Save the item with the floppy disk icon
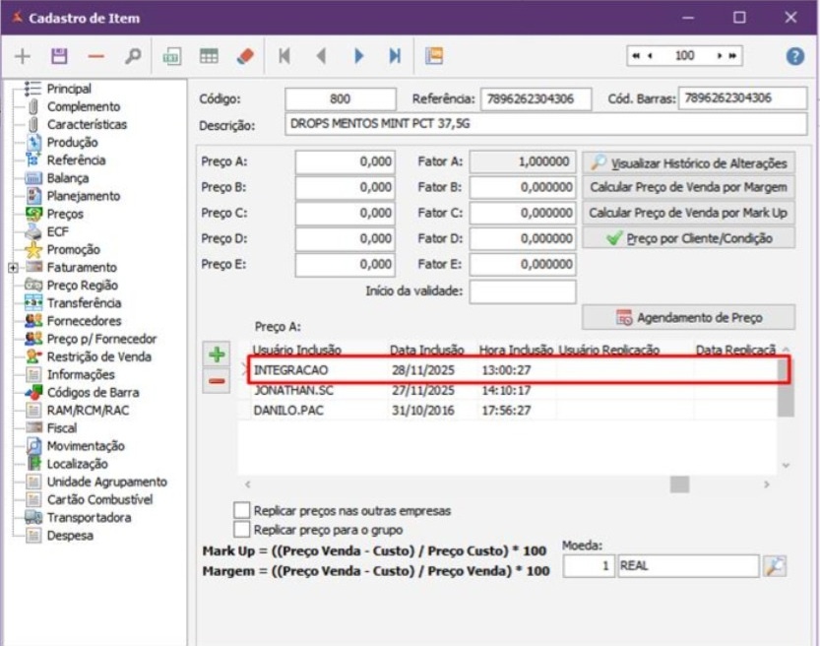The height and width of the screenshot is (646, 820). [x=59, y=56]
